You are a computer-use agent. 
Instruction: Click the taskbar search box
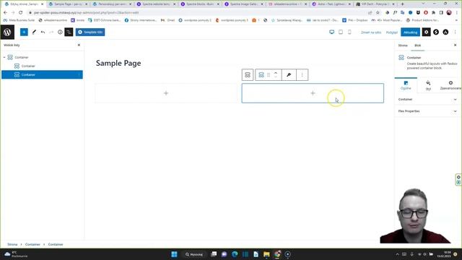pyautogui.click(x=194, y=254)
